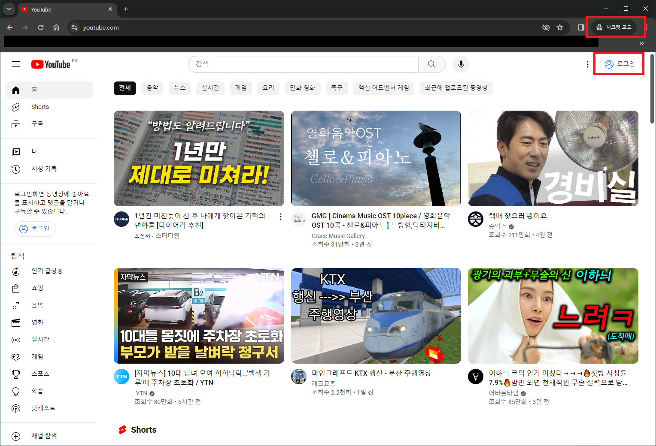Open the KTX 행신 부산 thumbnail

[x=376, y=316]
